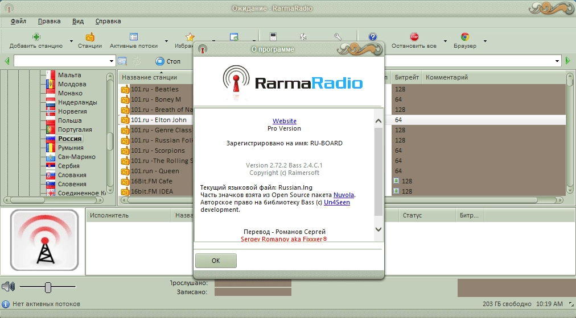Click the green plus Add station icon

36,37
